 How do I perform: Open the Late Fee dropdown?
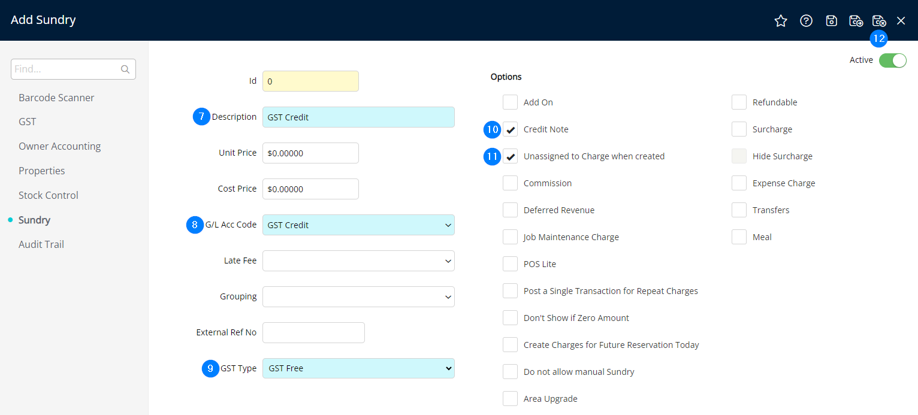click(x=358, y=261)
